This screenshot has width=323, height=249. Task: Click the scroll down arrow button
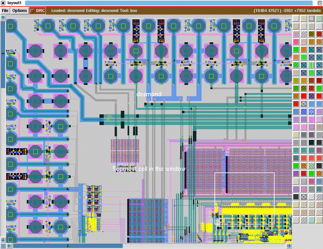point(3,240)
